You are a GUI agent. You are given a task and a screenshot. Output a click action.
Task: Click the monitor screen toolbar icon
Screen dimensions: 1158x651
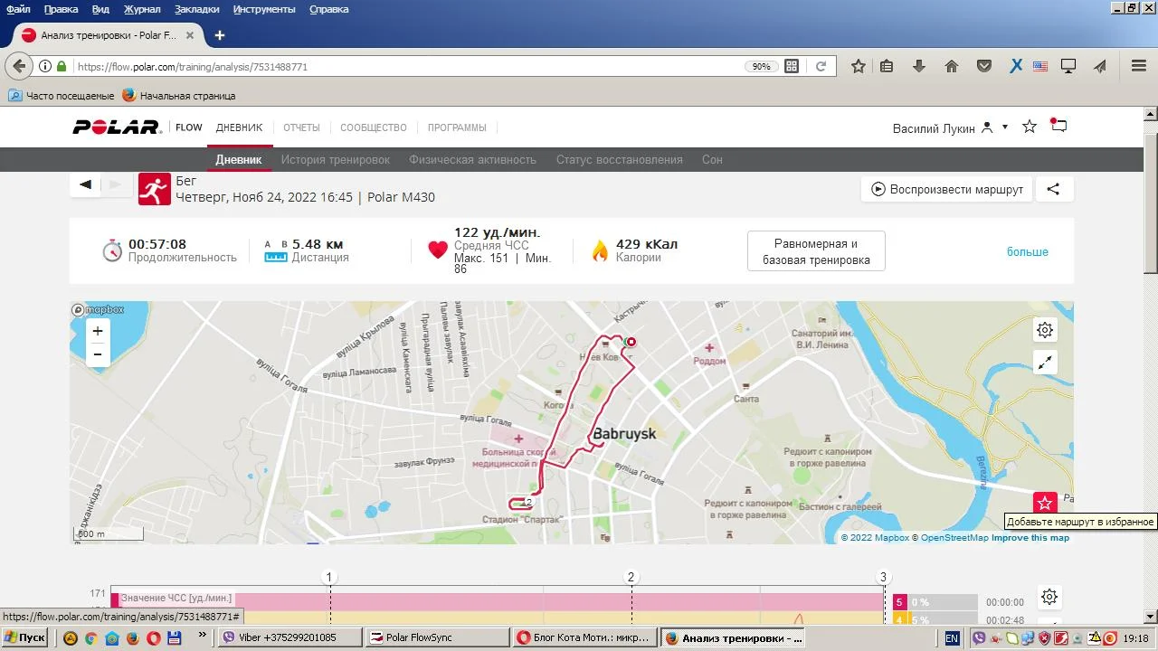[x=1068, y=66]
